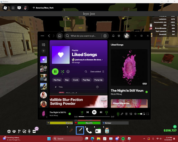The height and width of the screenshot is (142, 178).
Task: Open miniplayer from the player bar
Action: (144, 114)
